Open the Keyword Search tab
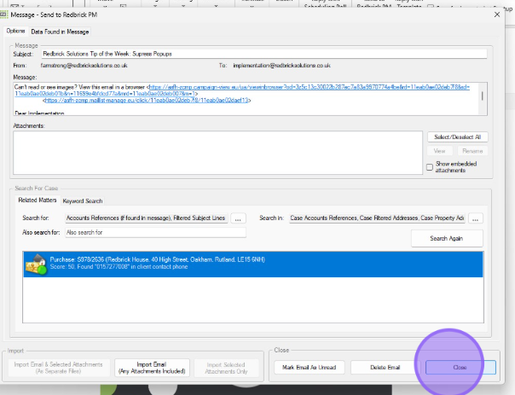The width and height of the screenshot is (515, 395). (x=83, y=200)
